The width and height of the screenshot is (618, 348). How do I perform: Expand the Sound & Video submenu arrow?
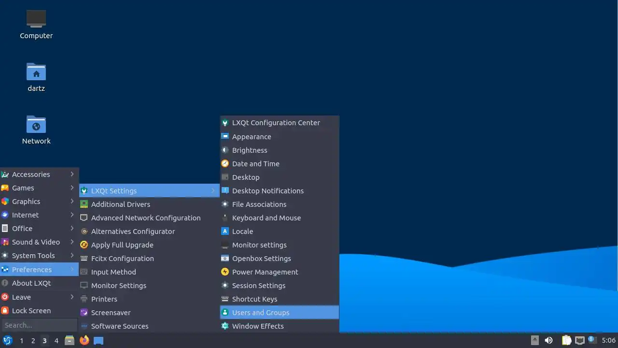72,242
